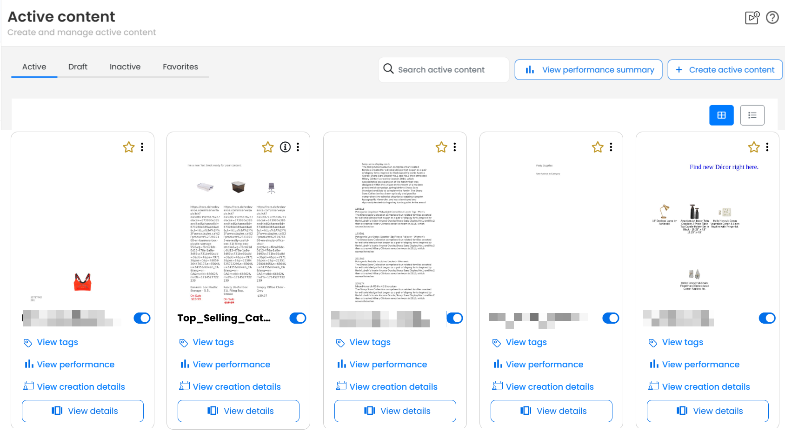This screenshot has width=785, height=432.
Task: Click View performance summary button
Action: click(588, 70)
